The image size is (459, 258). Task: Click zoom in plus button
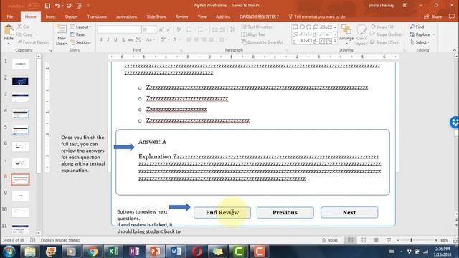pos(436,240)
